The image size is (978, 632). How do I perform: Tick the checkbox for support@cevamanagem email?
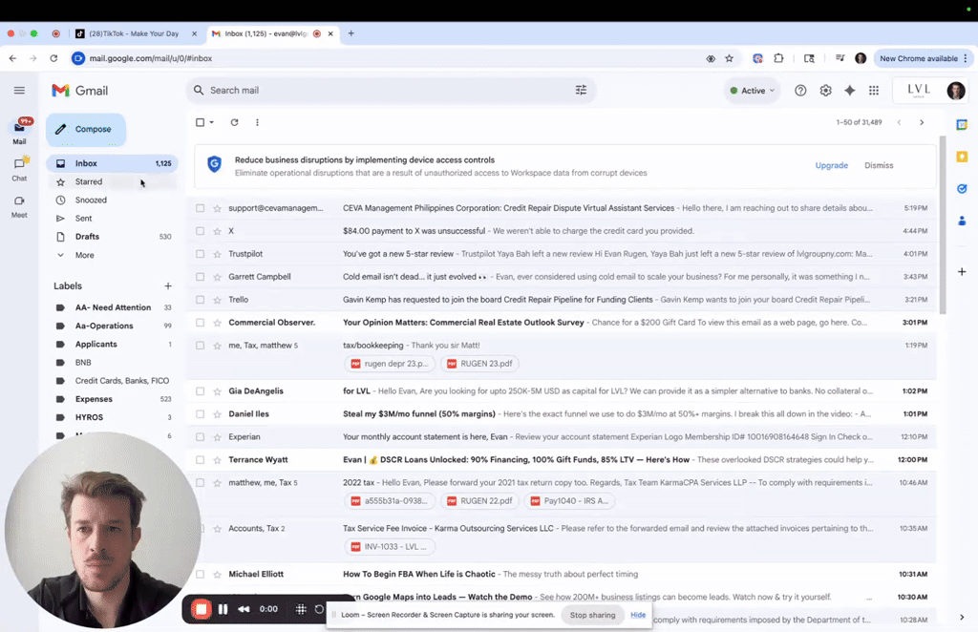coord(200,208)
